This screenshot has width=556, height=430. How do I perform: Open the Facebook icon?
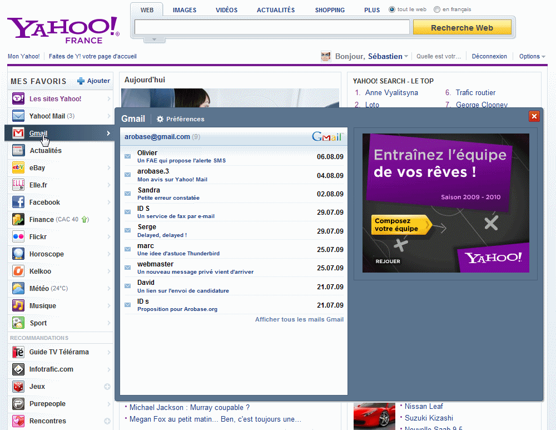point(18,202)
